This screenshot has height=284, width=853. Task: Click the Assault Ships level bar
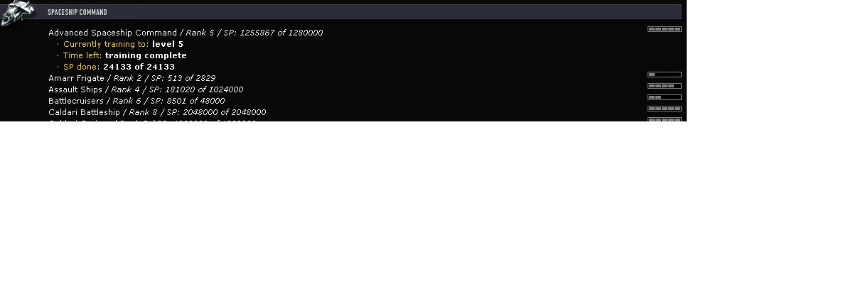click(665, 86)
